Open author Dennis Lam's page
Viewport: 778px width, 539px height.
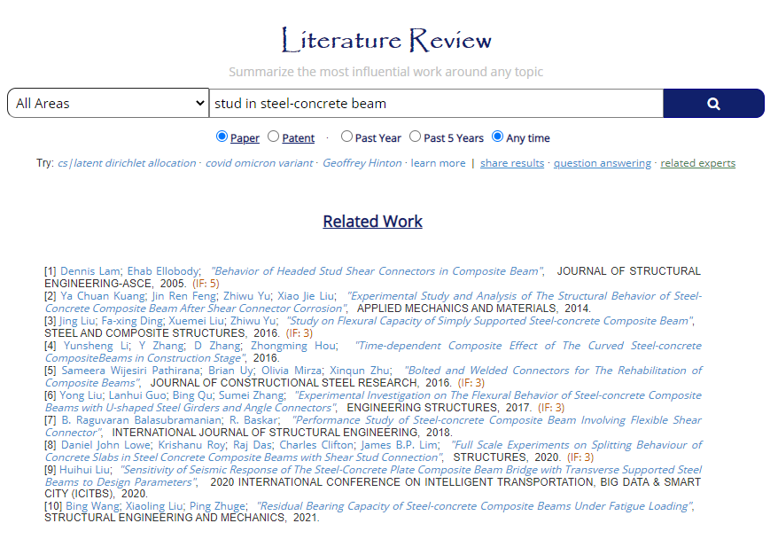tap(89, 271)
